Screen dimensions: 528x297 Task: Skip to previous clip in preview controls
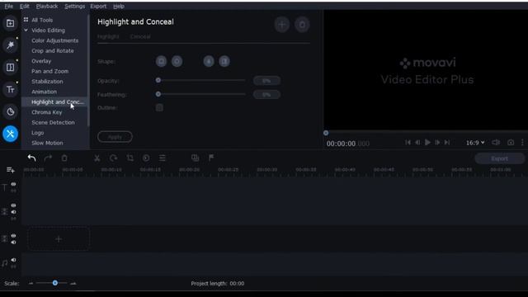click(408, 143)
